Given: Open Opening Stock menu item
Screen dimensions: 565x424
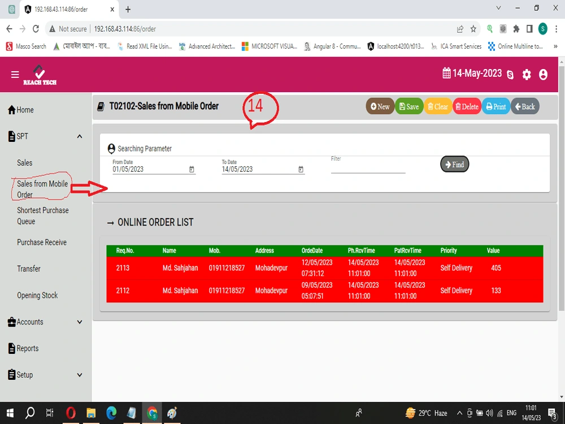Looking at the screenshot, I should tap(37, 295).
